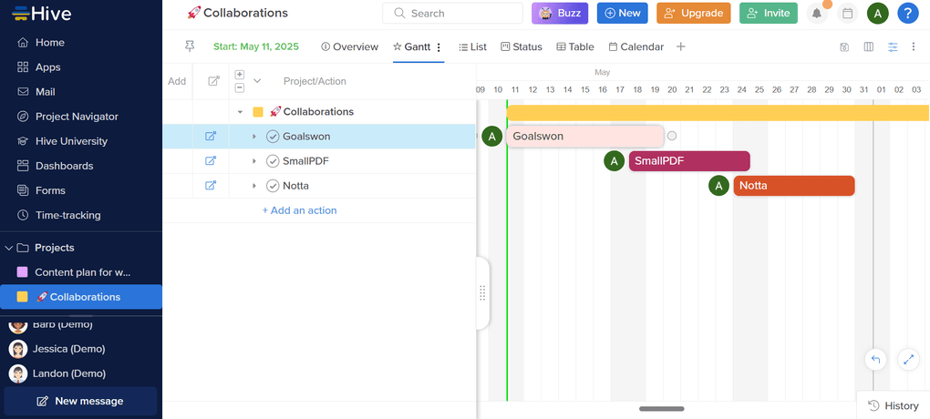Screen dimensions: 930x419
Task: Click the Buzz button
Action: [560, 13]
